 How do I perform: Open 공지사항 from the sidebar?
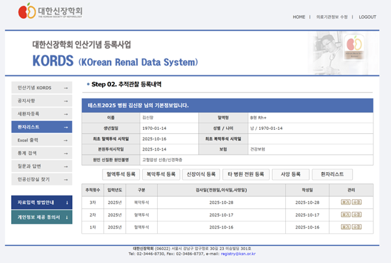tap(42, 101)
